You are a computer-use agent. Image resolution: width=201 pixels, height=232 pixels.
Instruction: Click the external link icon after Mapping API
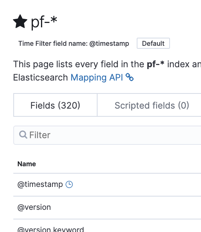(x=130, y=77)
